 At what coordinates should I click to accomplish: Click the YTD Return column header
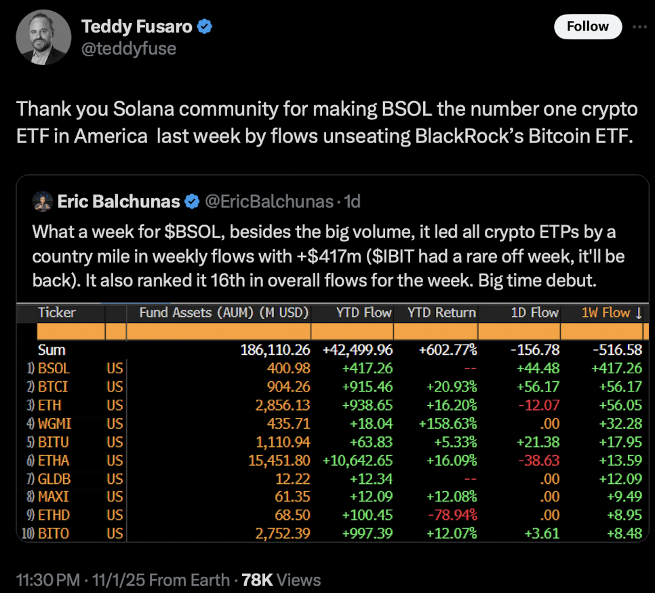click(441, 313)
